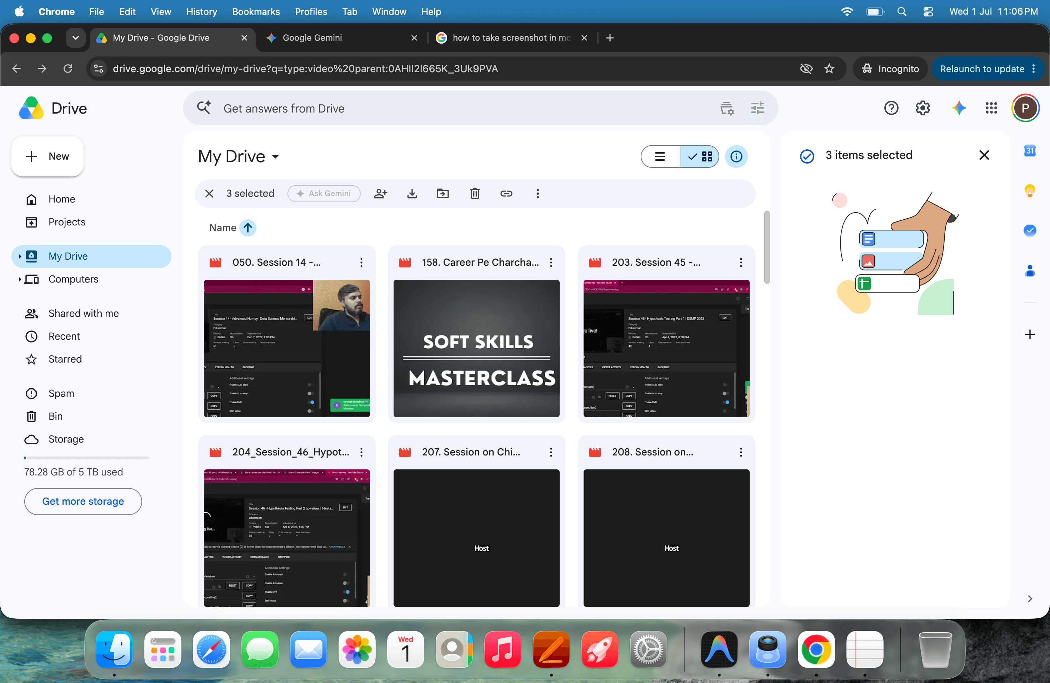The image size is (1050, 683).
Task: Open Tasks side panel icon
Action: tap(1030, 230)
